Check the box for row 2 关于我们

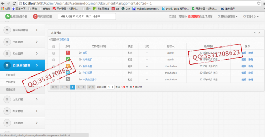click(x=54, y=60)
